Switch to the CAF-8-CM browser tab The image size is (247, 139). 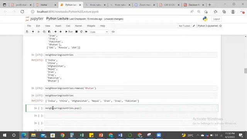(x=169, y=5)
